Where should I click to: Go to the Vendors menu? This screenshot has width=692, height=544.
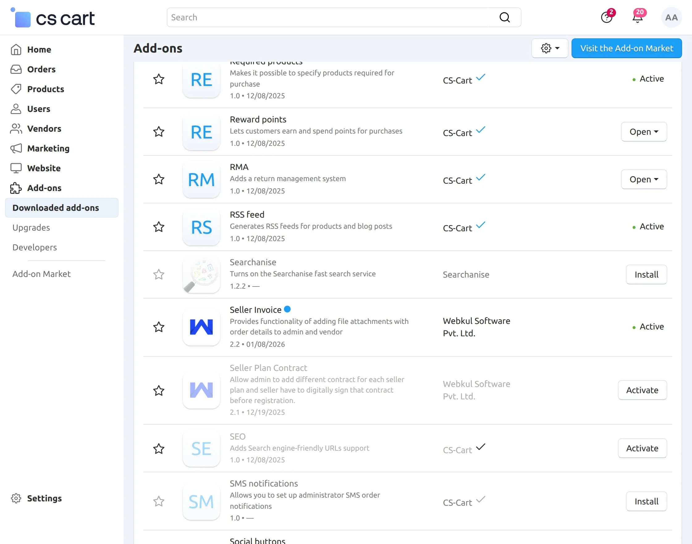pyautogui.click(x=44, y=129)
